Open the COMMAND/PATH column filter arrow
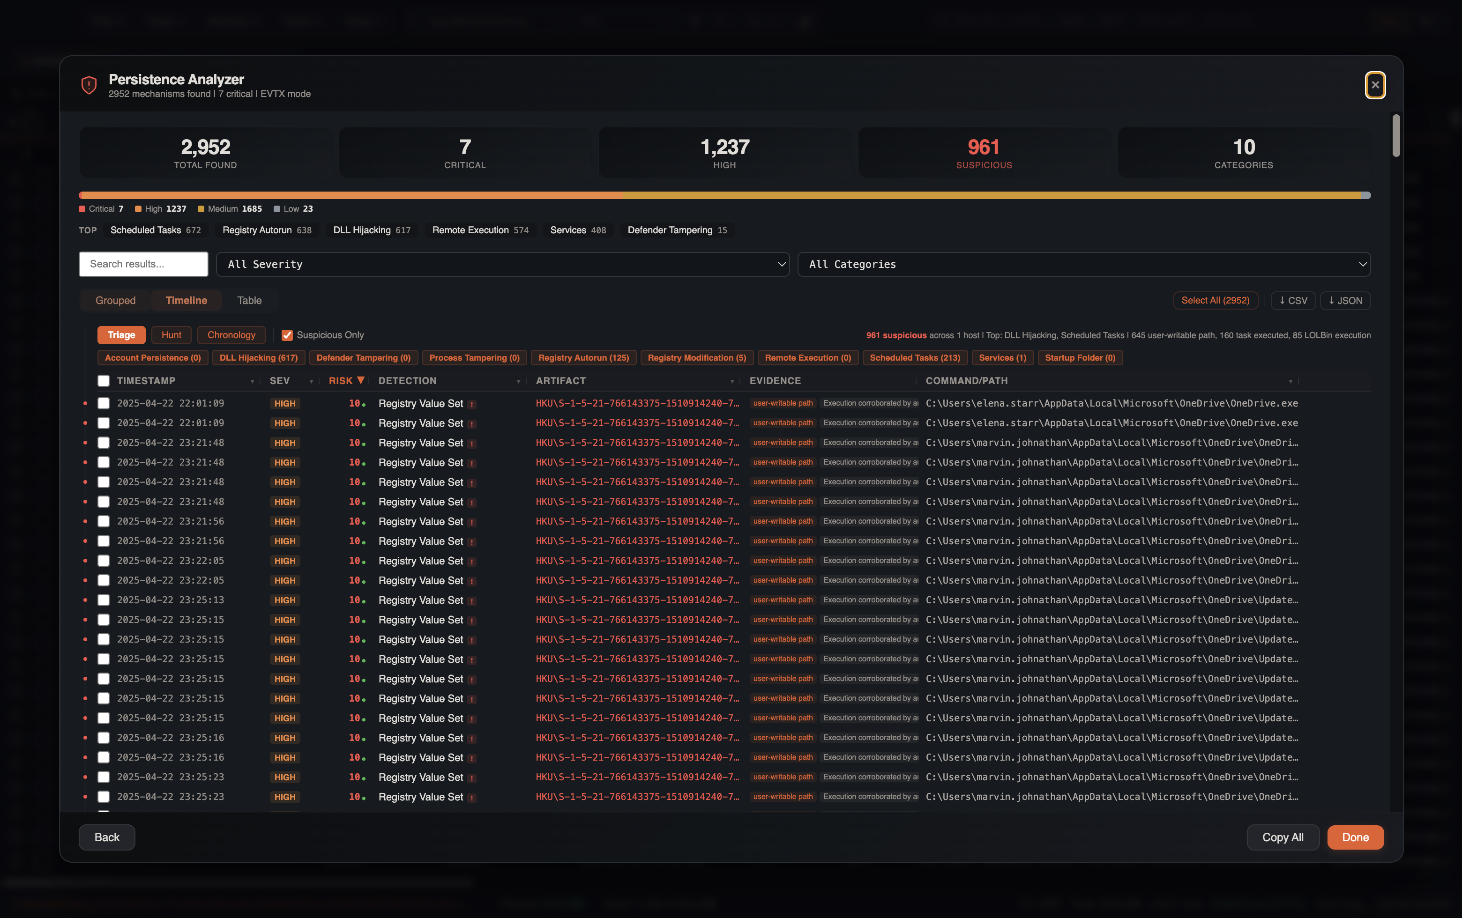 tap(1291, 382)
